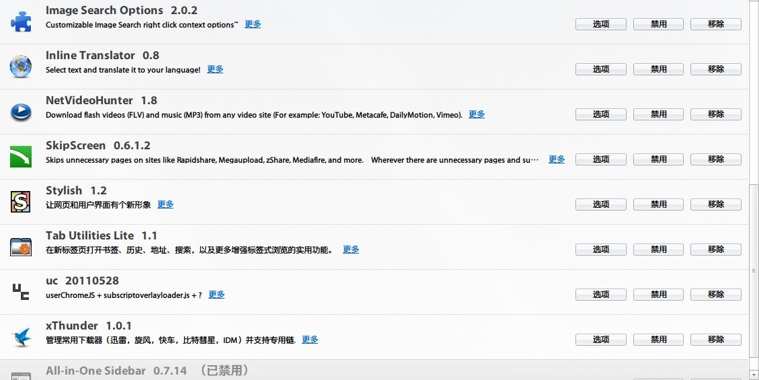The width and height of the screenshot is (759, 380).
Task: Click the SkipScreen green arrow icon
Action: click(x=21, y=157)
